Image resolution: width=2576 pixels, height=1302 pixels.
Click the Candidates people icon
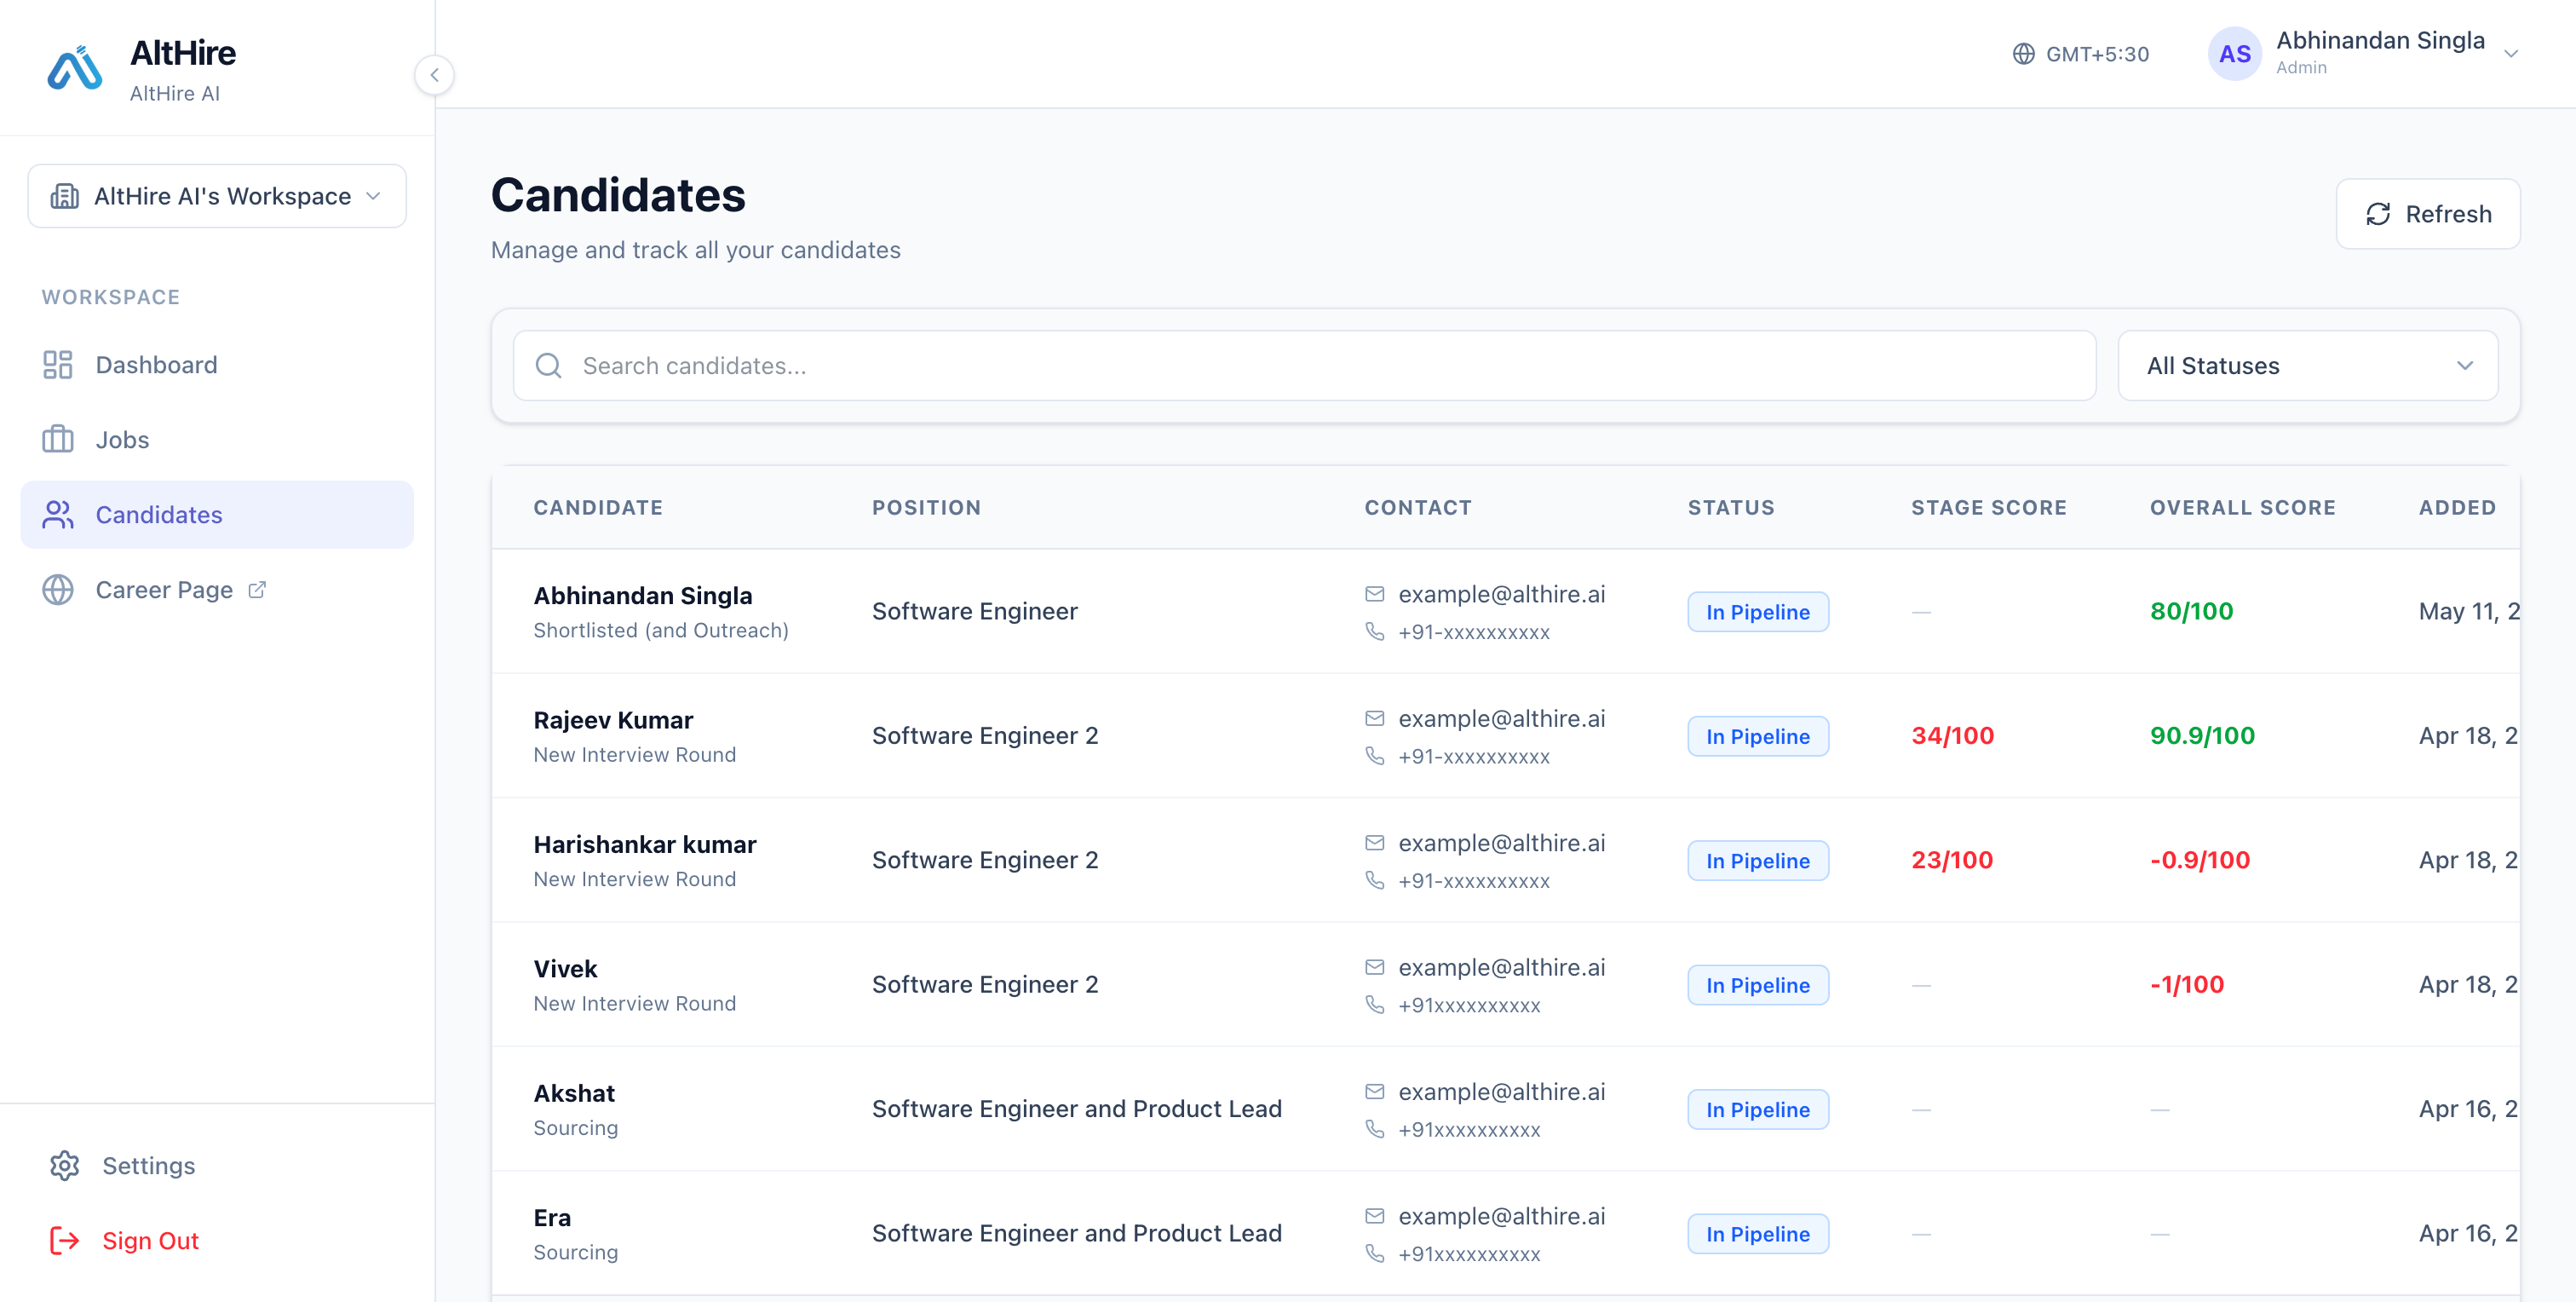point(58,515)
